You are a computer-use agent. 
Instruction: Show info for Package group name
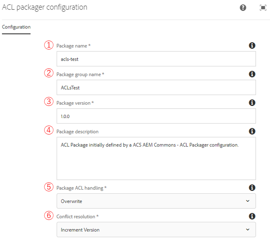[252, 74]
